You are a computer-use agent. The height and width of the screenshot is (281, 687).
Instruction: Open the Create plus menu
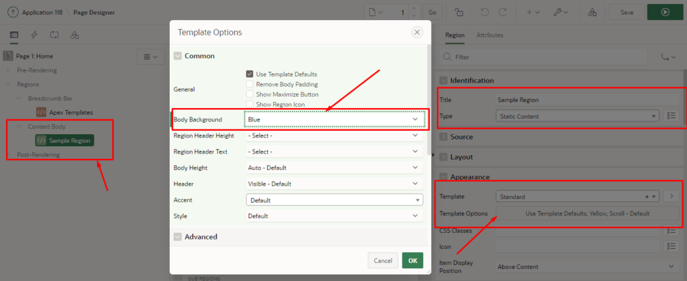tap(533, 12)
